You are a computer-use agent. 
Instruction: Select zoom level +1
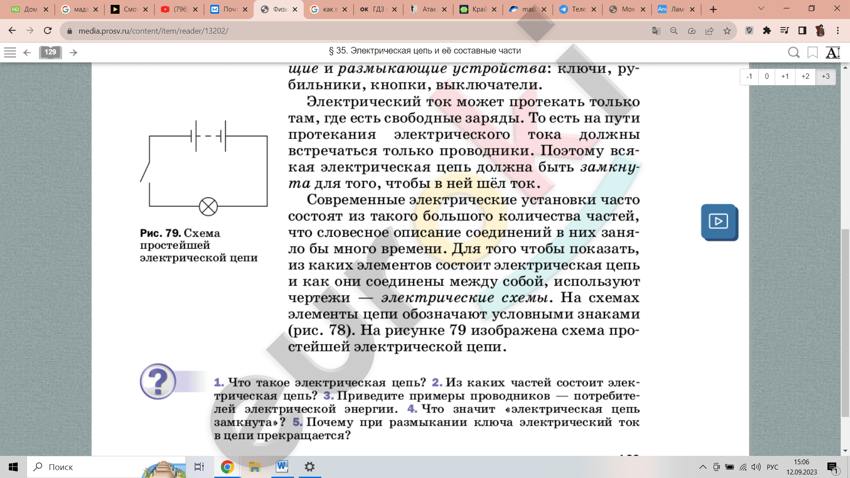pos(785,76)
